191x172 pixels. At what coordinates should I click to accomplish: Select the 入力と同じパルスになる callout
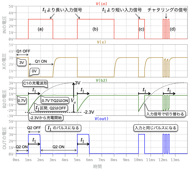pos(156,128)
